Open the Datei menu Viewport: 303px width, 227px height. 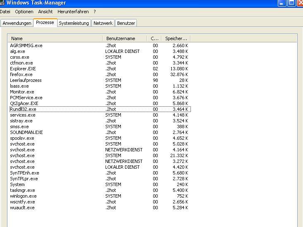click(5, 12)
